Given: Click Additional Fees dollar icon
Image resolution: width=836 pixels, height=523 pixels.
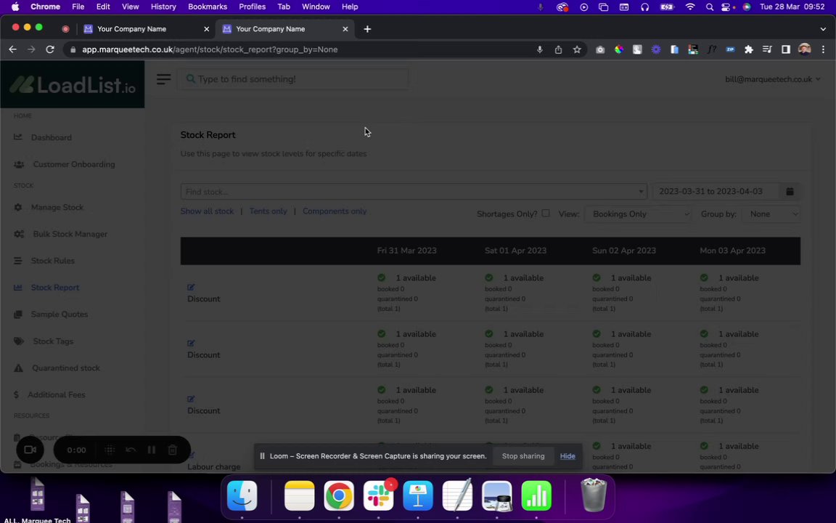Looking at the screenshot, I should (x=16, y=394).
